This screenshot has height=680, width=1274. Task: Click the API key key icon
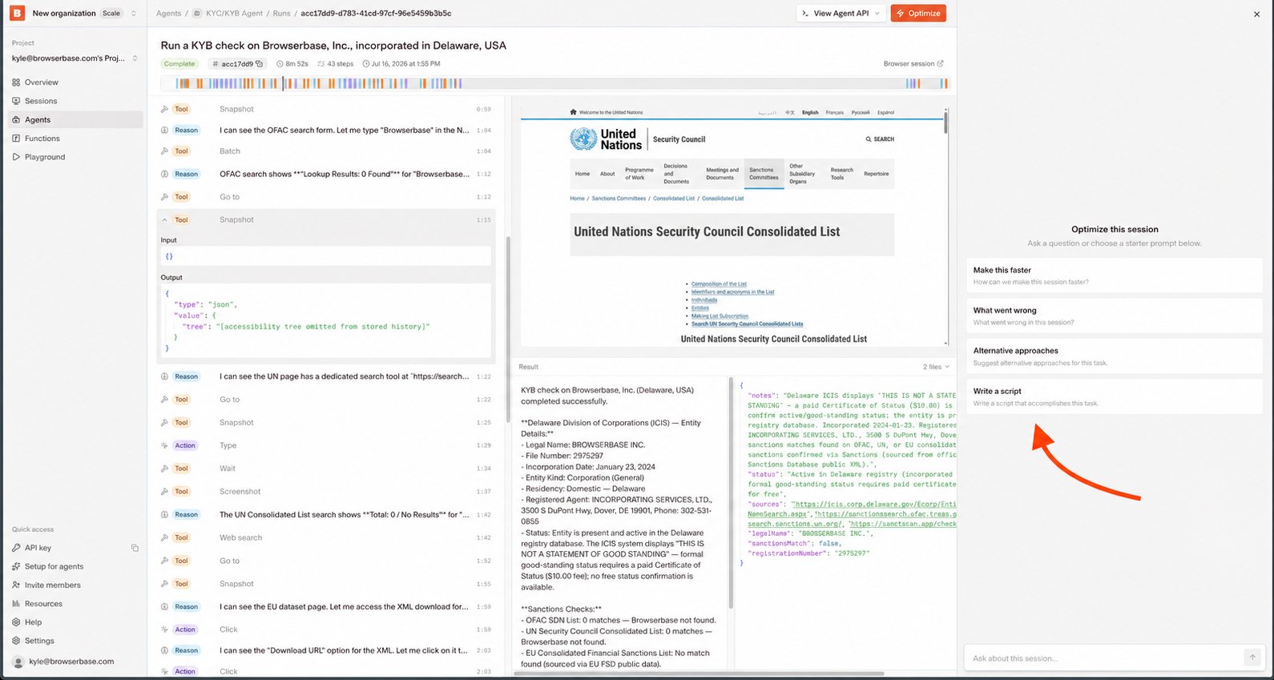point(16,548)
